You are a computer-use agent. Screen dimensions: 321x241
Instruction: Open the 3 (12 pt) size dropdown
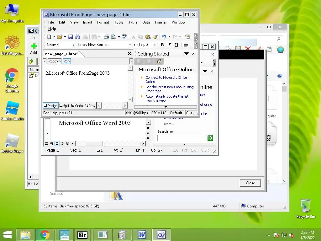point(155,45)
